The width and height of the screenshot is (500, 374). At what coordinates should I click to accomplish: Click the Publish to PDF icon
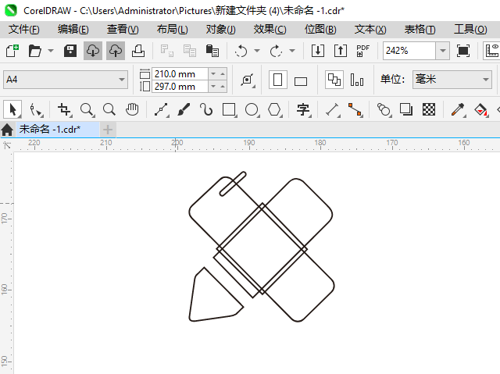click(x=362, y=51)
